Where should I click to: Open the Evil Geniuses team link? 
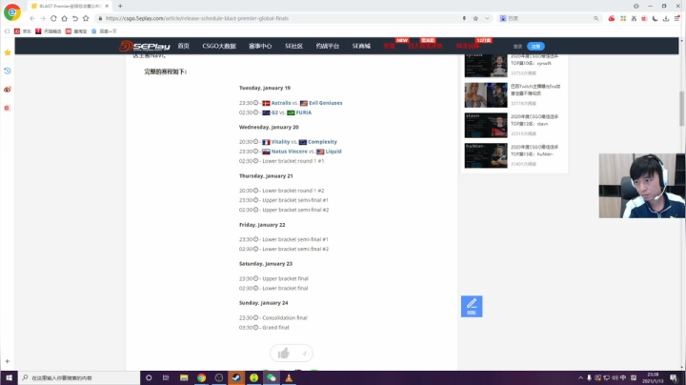326,103
